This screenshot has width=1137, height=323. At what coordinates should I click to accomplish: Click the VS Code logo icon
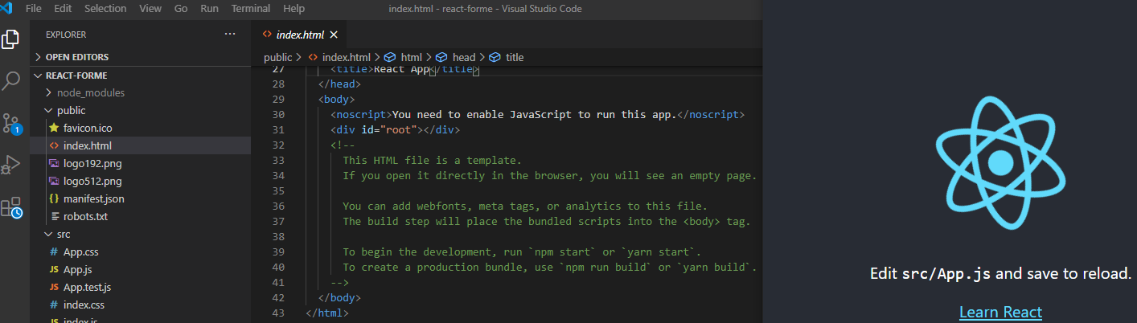pyautogui.click(x=7, y=8)
